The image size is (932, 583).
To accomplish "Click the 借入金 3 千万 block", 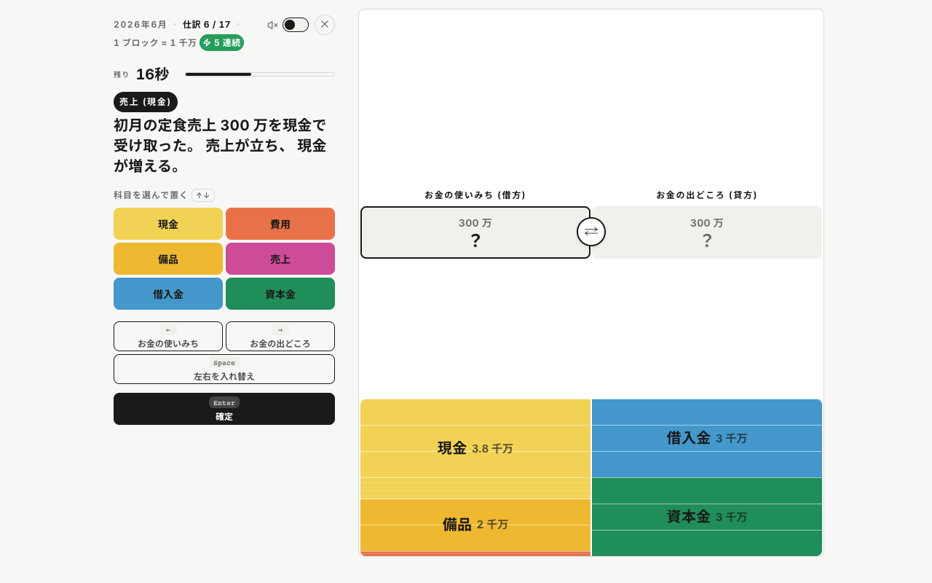I will click(x=707, y=438).
